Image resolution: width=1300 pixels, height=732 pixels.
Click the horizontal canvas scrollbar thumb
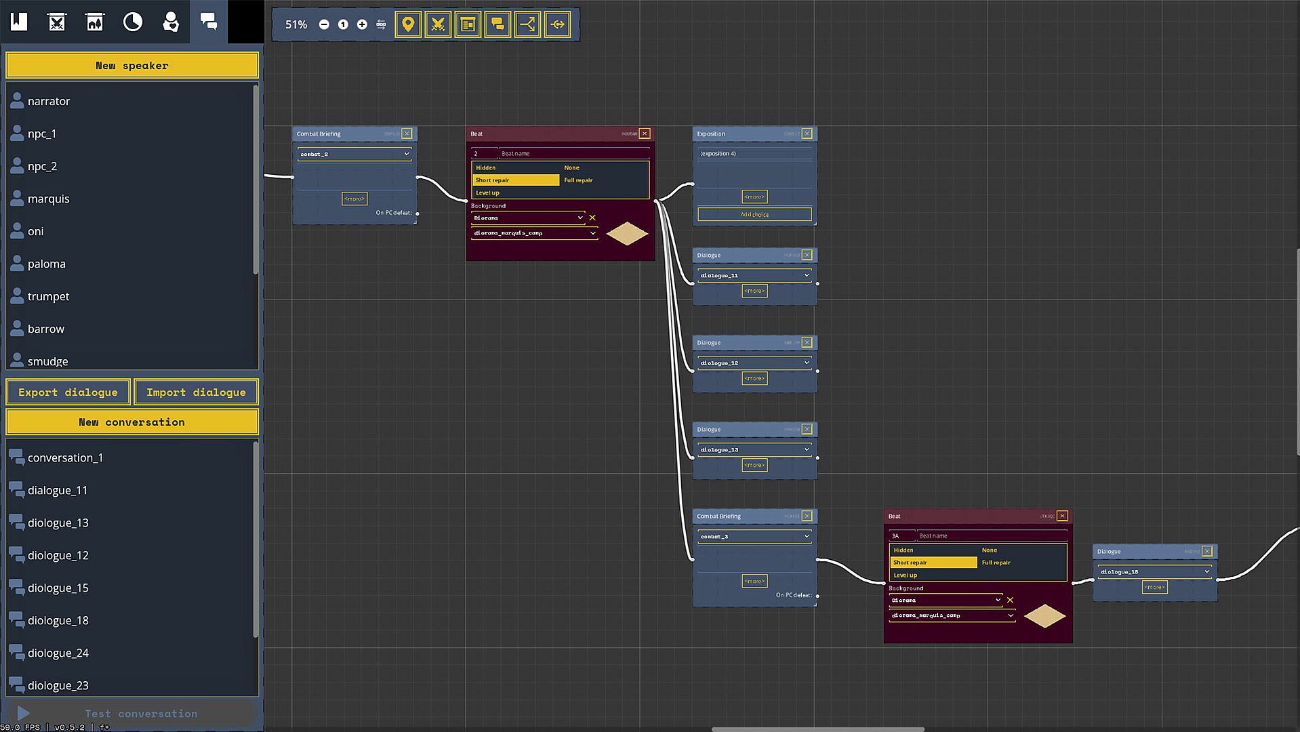(818, 729)
